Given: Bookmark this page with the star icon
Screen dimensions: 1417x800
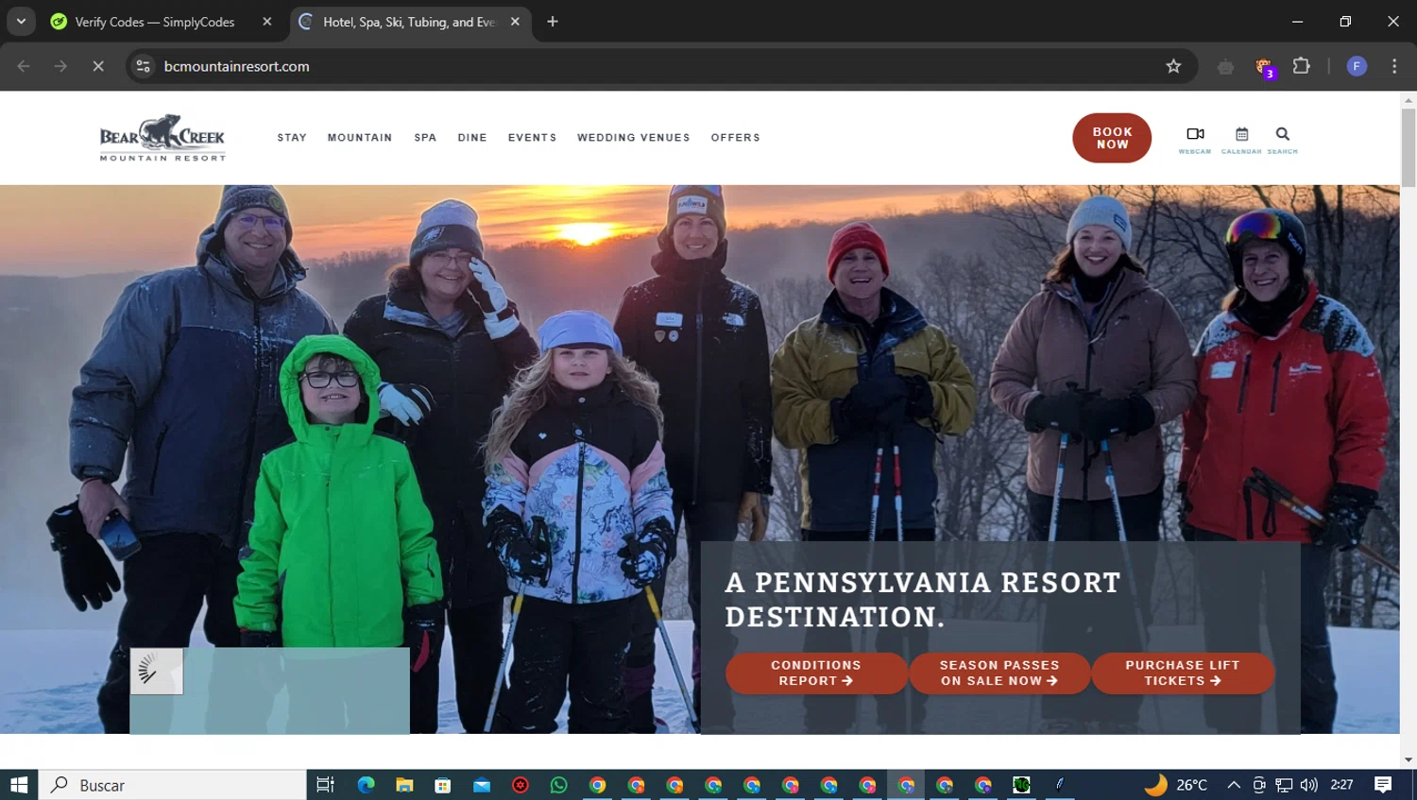Looking at the screenshot, I should tap(1173, 66).
